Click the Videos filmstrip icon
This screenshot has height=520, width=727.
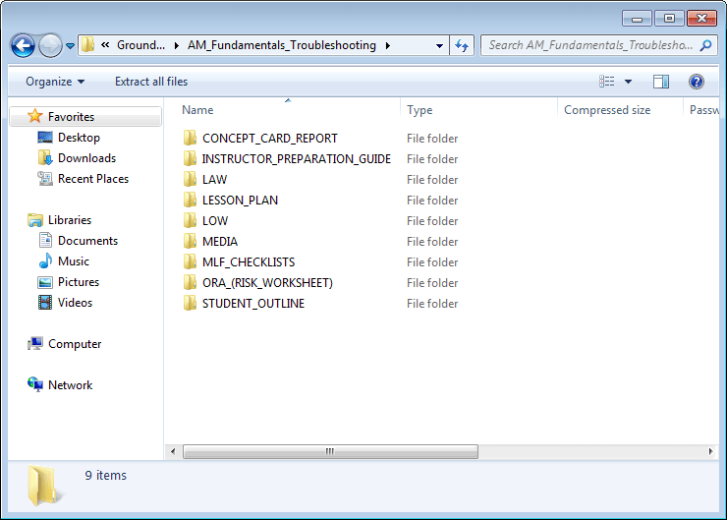[45, 303]
